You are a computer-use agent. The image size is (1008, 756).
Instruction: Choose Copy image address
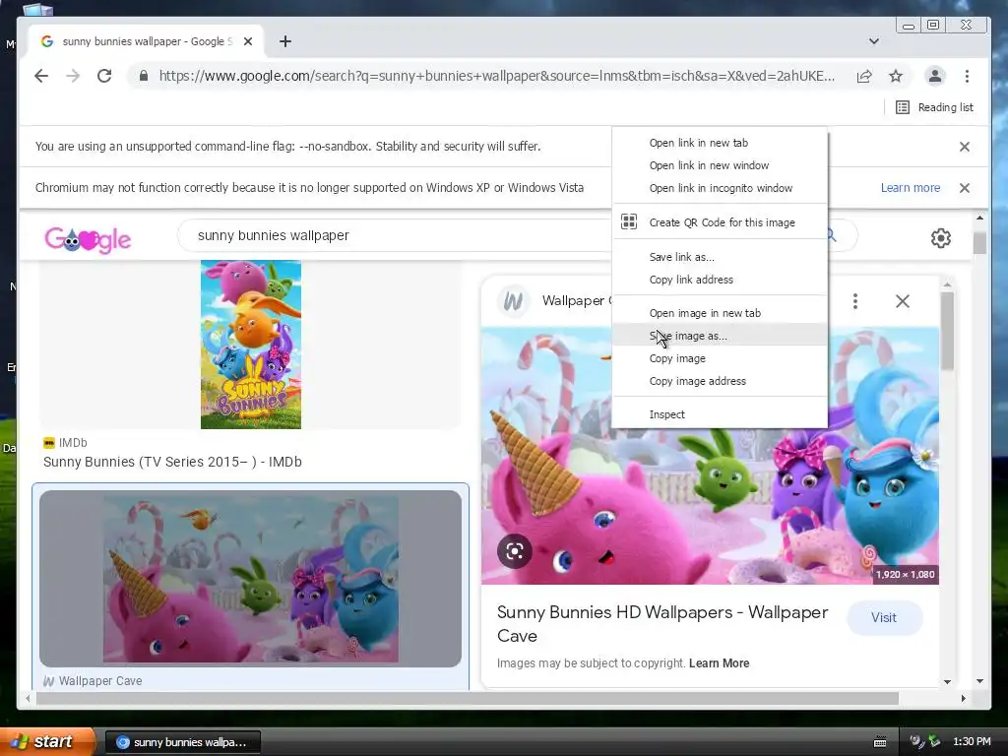click(x=720, y=381)
